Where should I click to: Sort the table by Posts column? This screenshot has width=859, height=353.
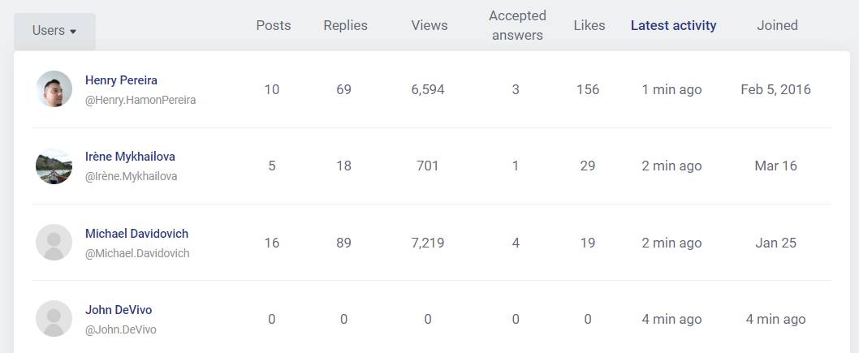click(x=274, y=26)
